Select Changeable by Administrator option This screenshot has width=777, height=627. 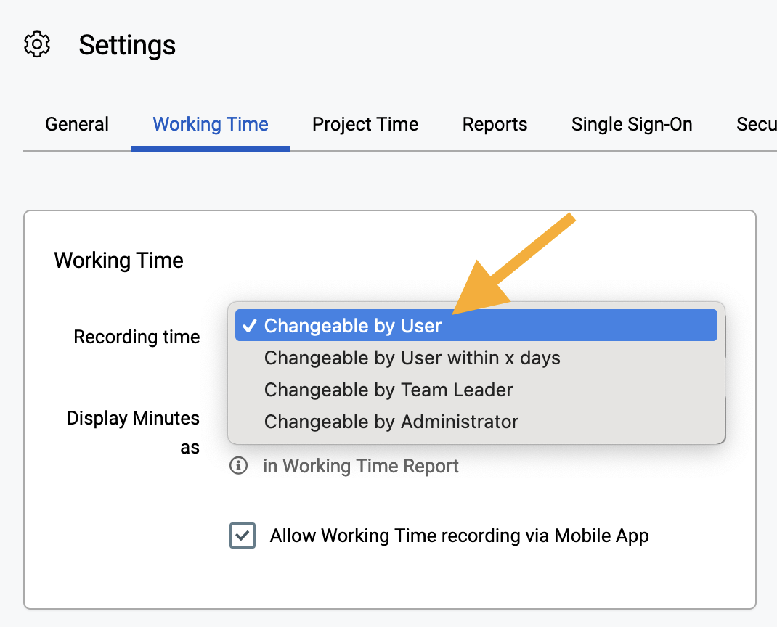(476, 422)
